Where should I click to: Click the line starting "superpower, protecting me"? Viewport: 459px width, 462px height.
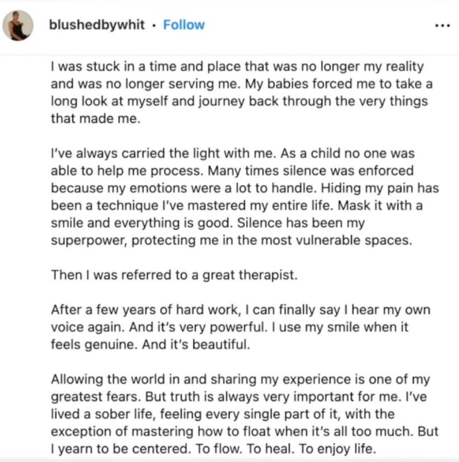(231, 241)
